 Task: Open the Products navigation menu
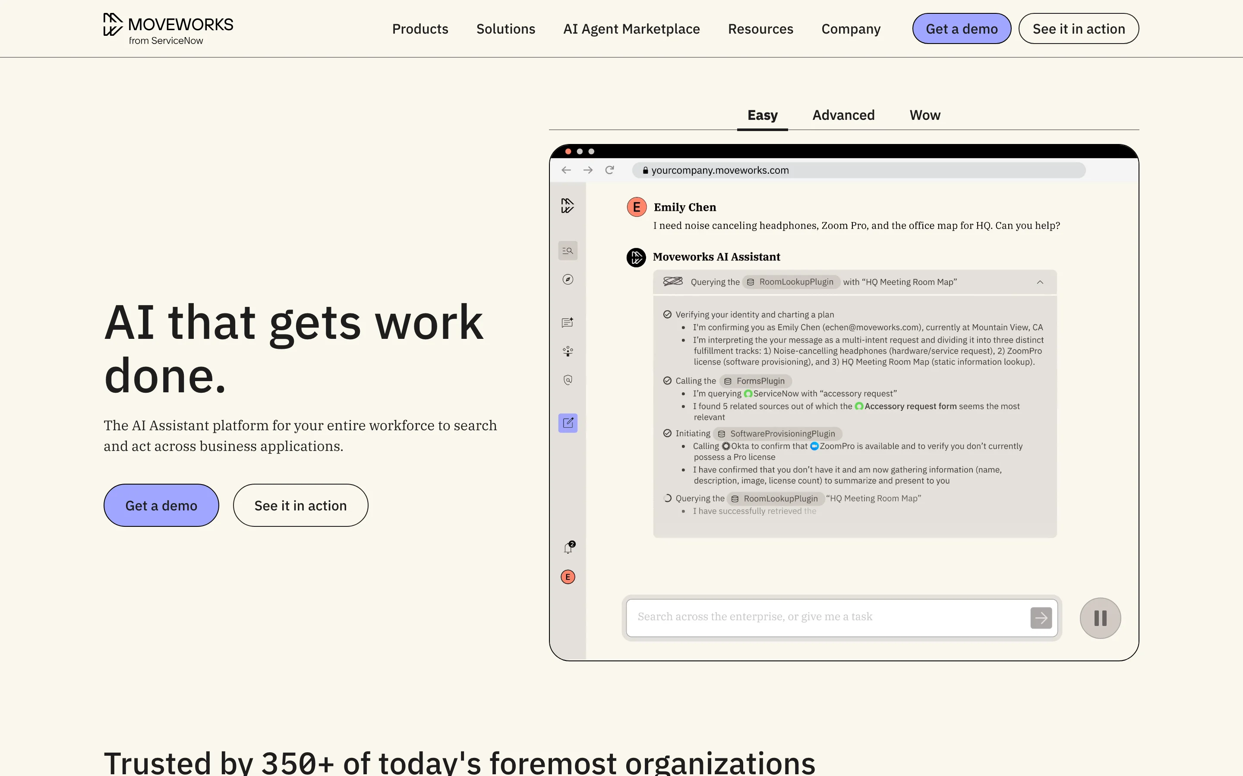pos(420,29)
